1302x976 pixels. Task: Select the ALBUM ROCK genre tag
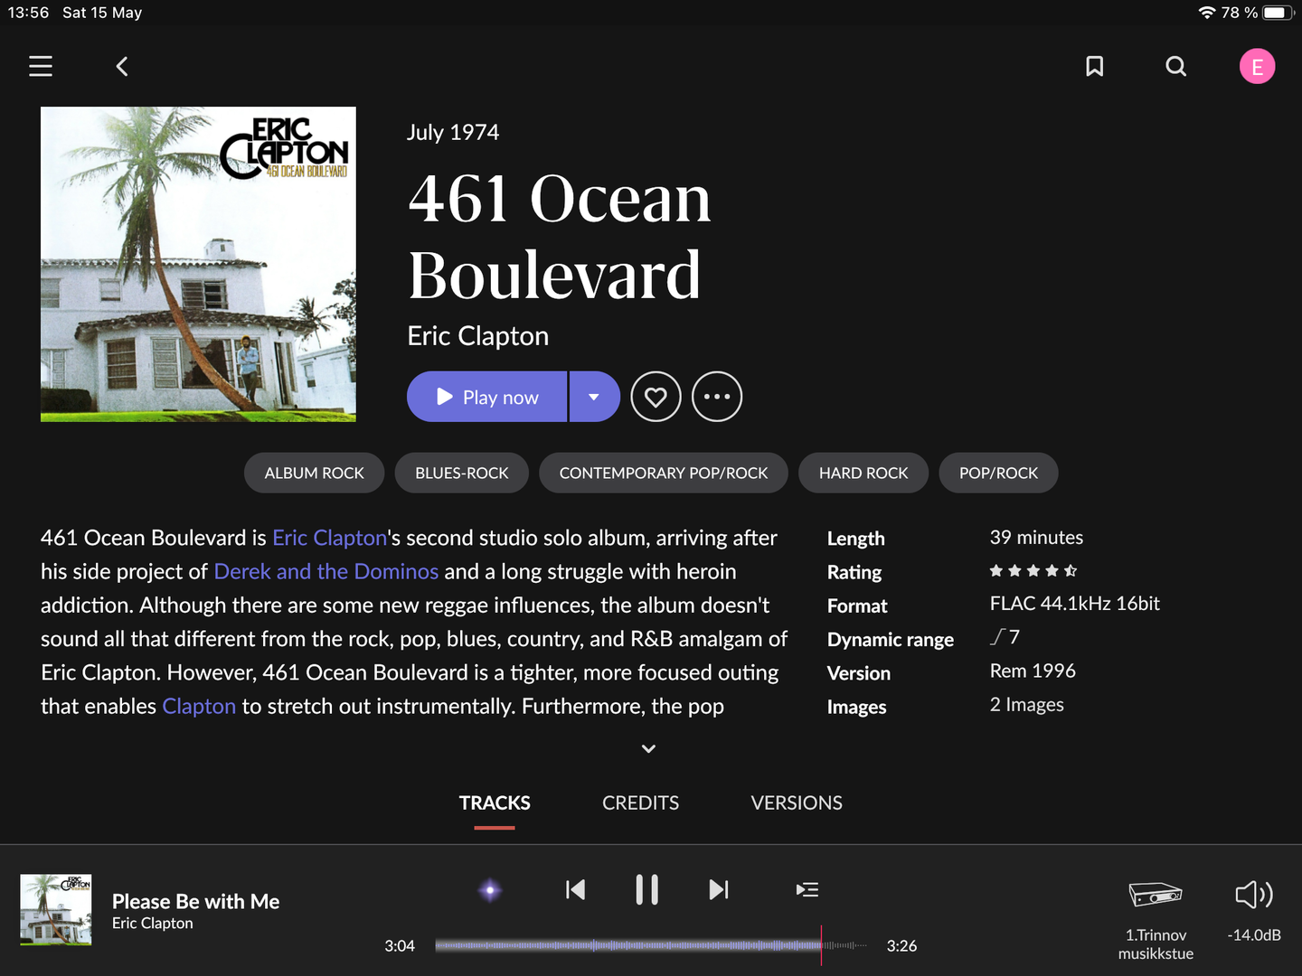coord(315,473)
